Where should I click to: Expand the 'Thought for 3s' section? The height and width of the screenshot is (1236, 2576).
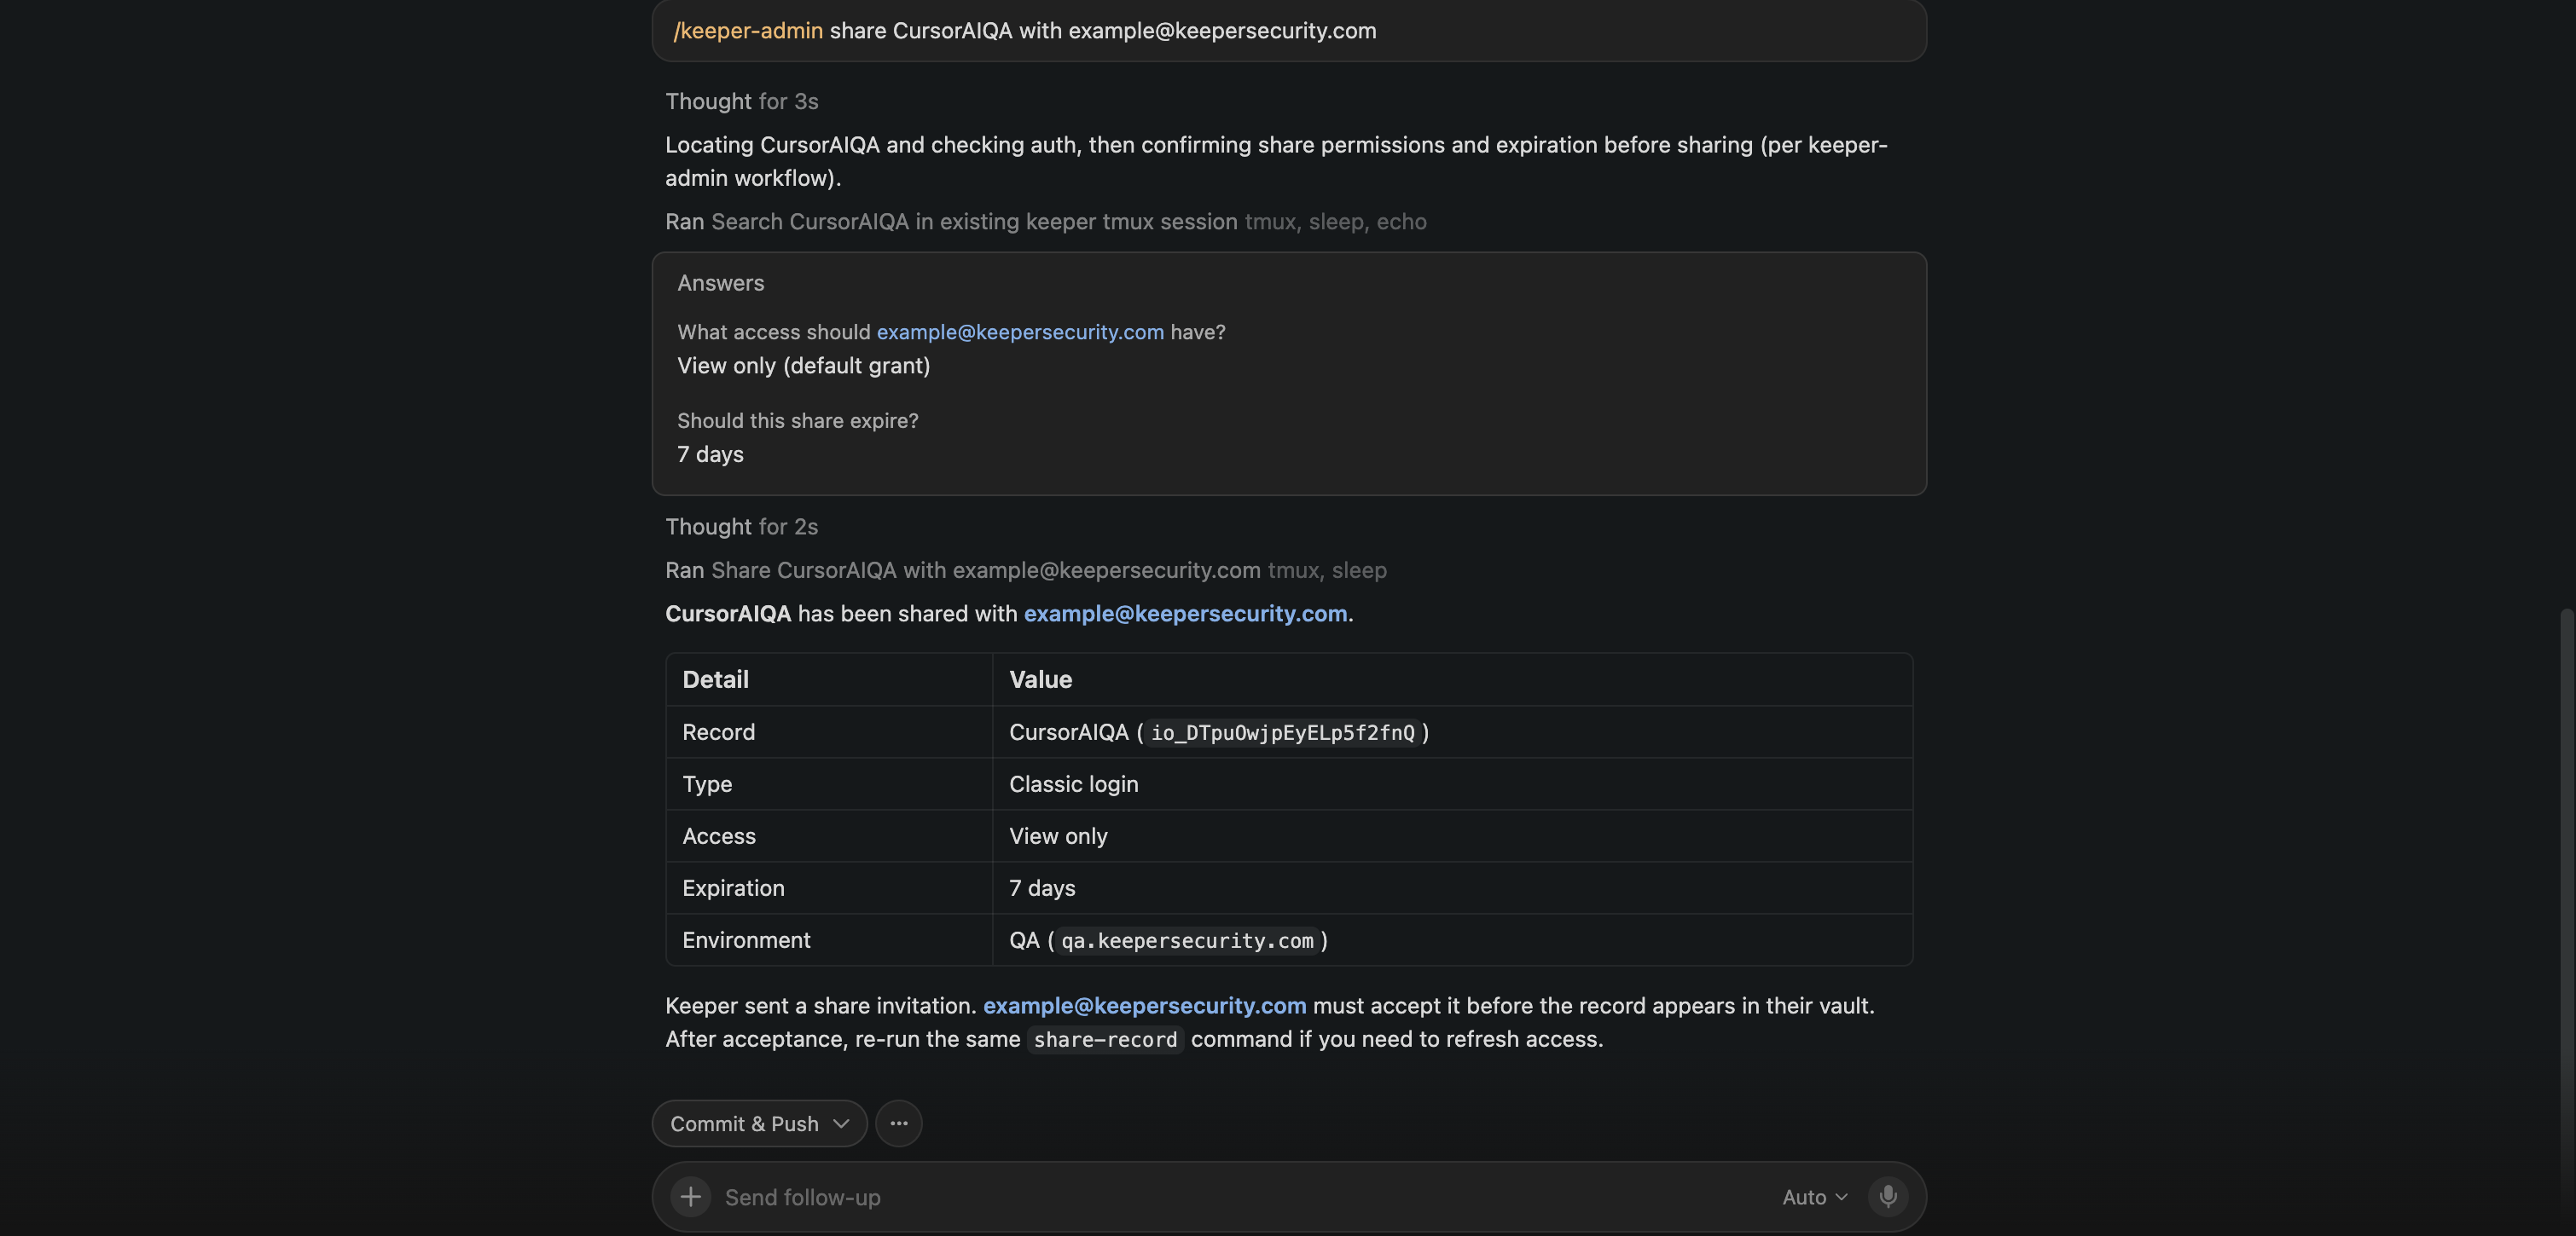pyautogui.click(x=741, y=101)
